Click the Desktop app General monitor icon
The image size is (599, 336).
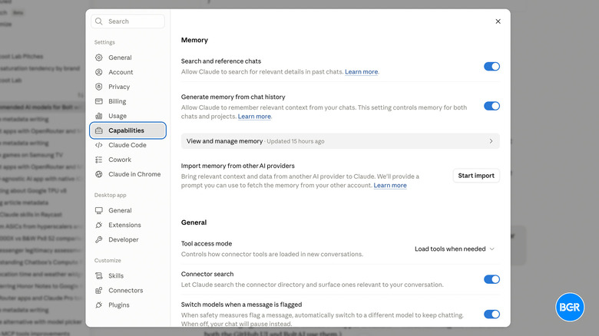tap(99, 210)
